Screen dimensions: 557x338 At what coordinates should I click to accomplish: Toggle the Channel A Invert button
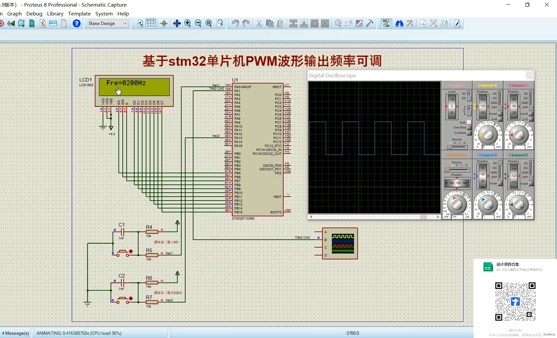click(x=500, y=114)
